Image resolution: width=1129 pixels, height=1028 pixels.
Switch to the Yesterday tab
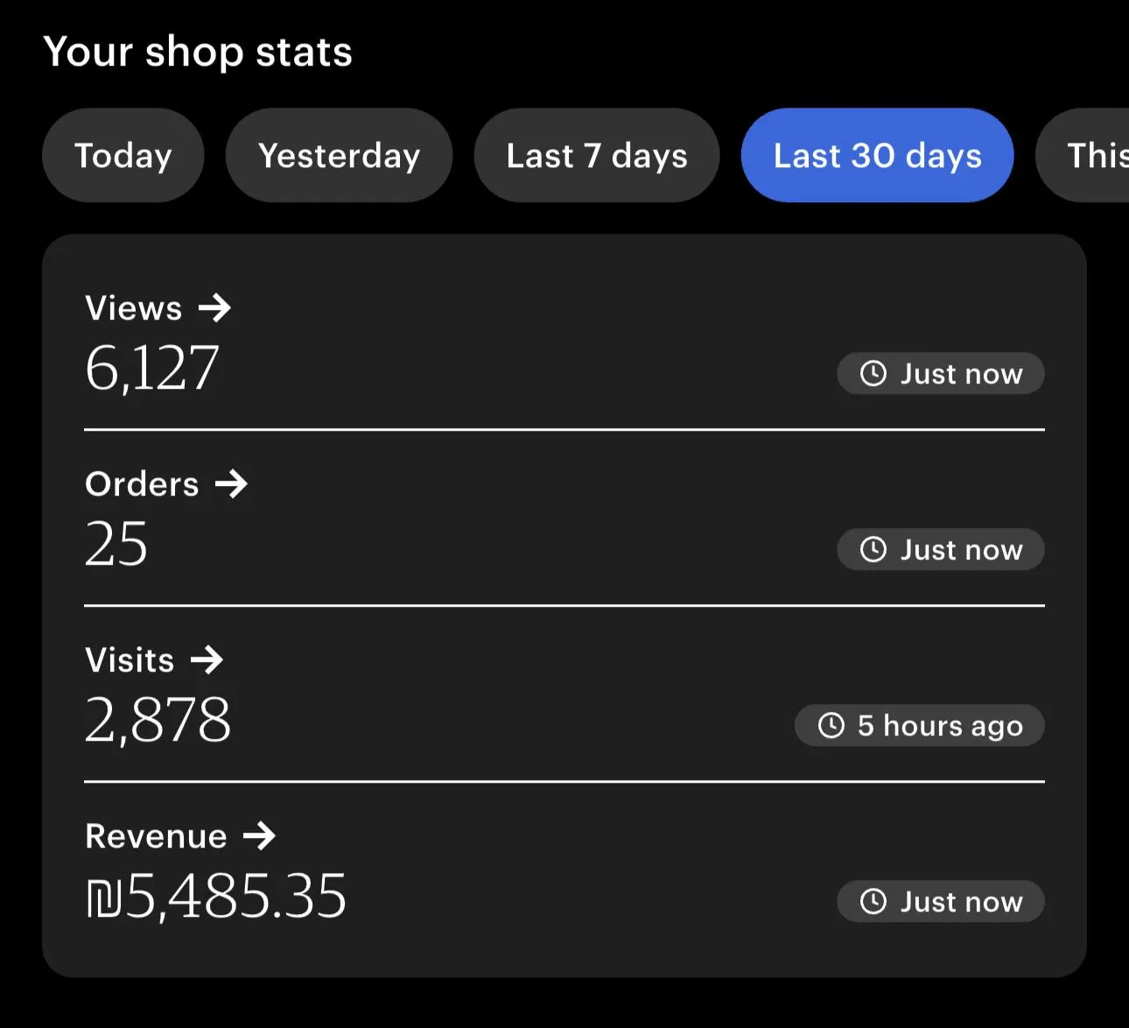339,156
